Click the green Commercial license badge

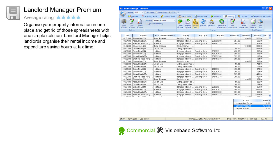click(x=122, y=131)
